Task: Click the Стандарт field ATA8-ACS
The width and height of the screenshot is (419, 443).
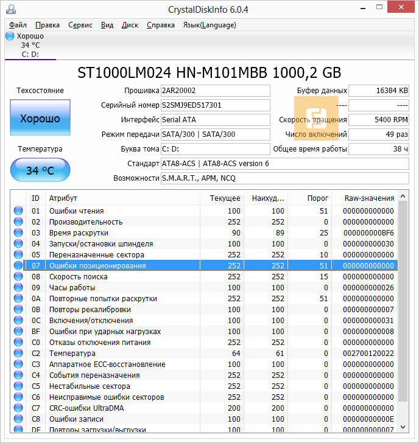Action: [x=285, y=164]
